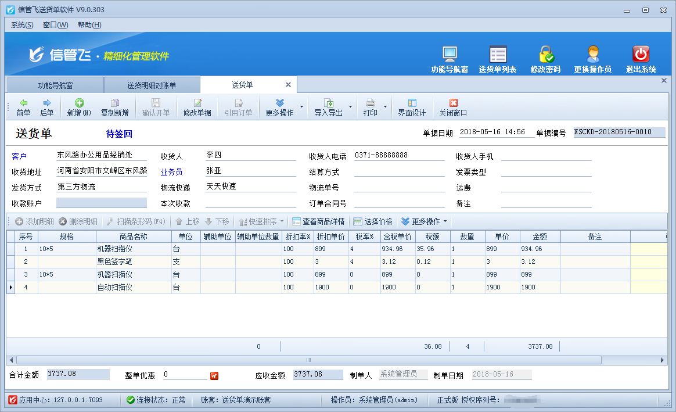Viewport: 676px width, 412px height.
Task: Click the horizontal scrollbar under the table
Action: [308, 360]
